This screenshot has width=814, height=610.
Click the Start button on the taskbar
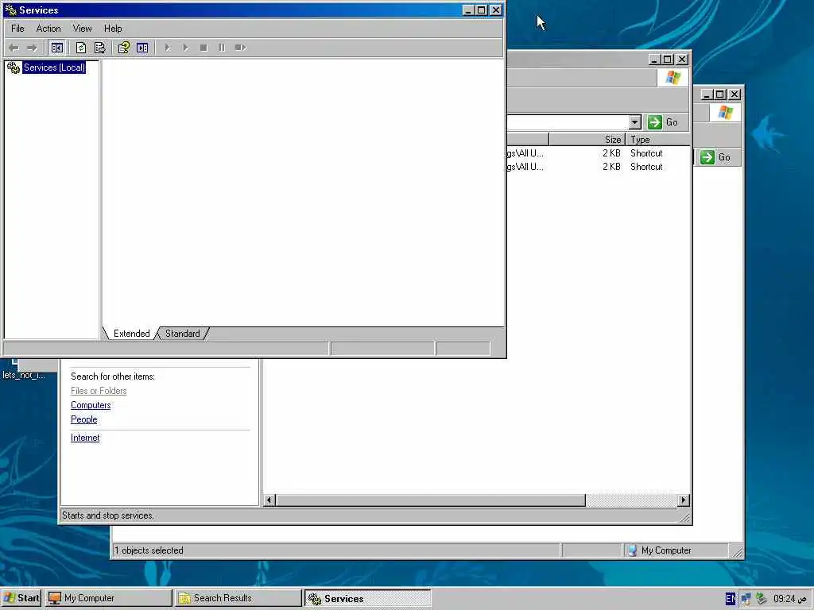click(21, 598)
